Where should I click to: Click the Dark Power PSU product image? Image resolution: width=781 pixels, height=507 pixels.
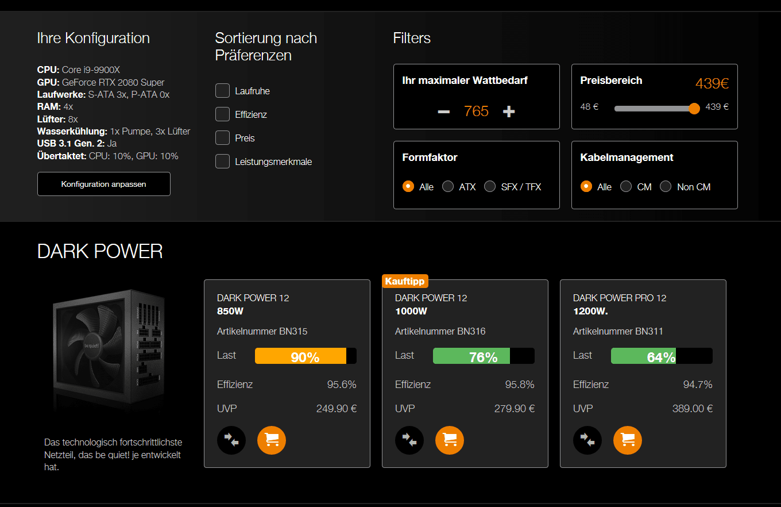[109, 351]
